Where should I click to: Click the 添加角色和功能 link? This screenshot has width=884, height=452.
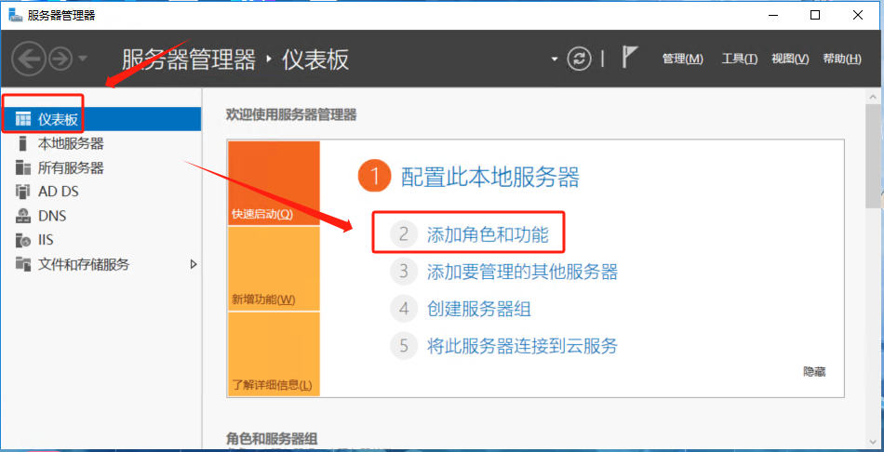[488, 234]
